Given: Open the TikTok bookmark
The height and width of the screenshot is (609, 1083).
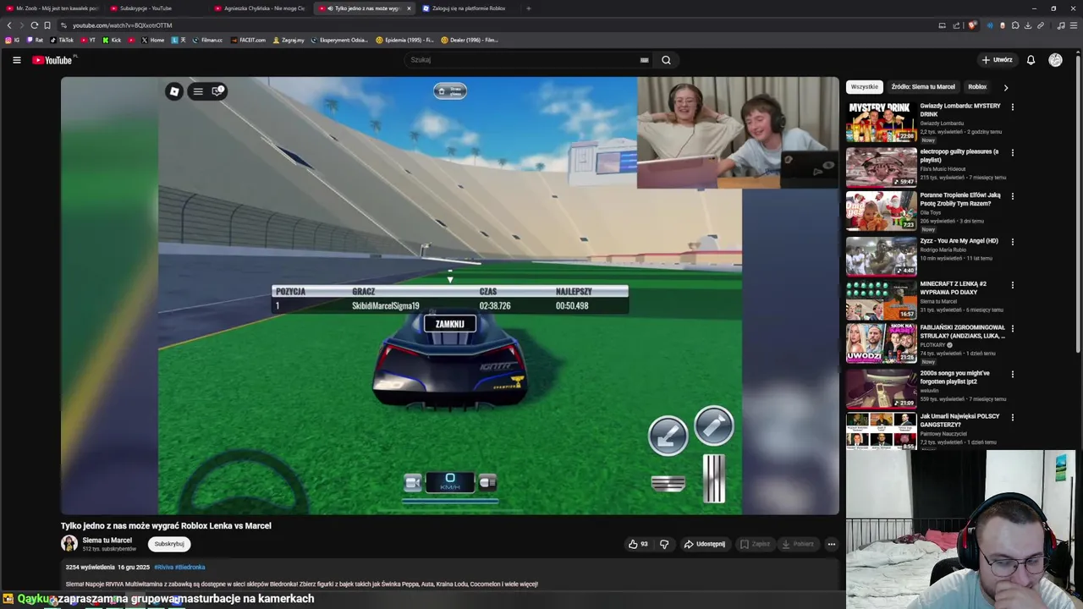Looking at the screenshot, I should tap(62, 40).
